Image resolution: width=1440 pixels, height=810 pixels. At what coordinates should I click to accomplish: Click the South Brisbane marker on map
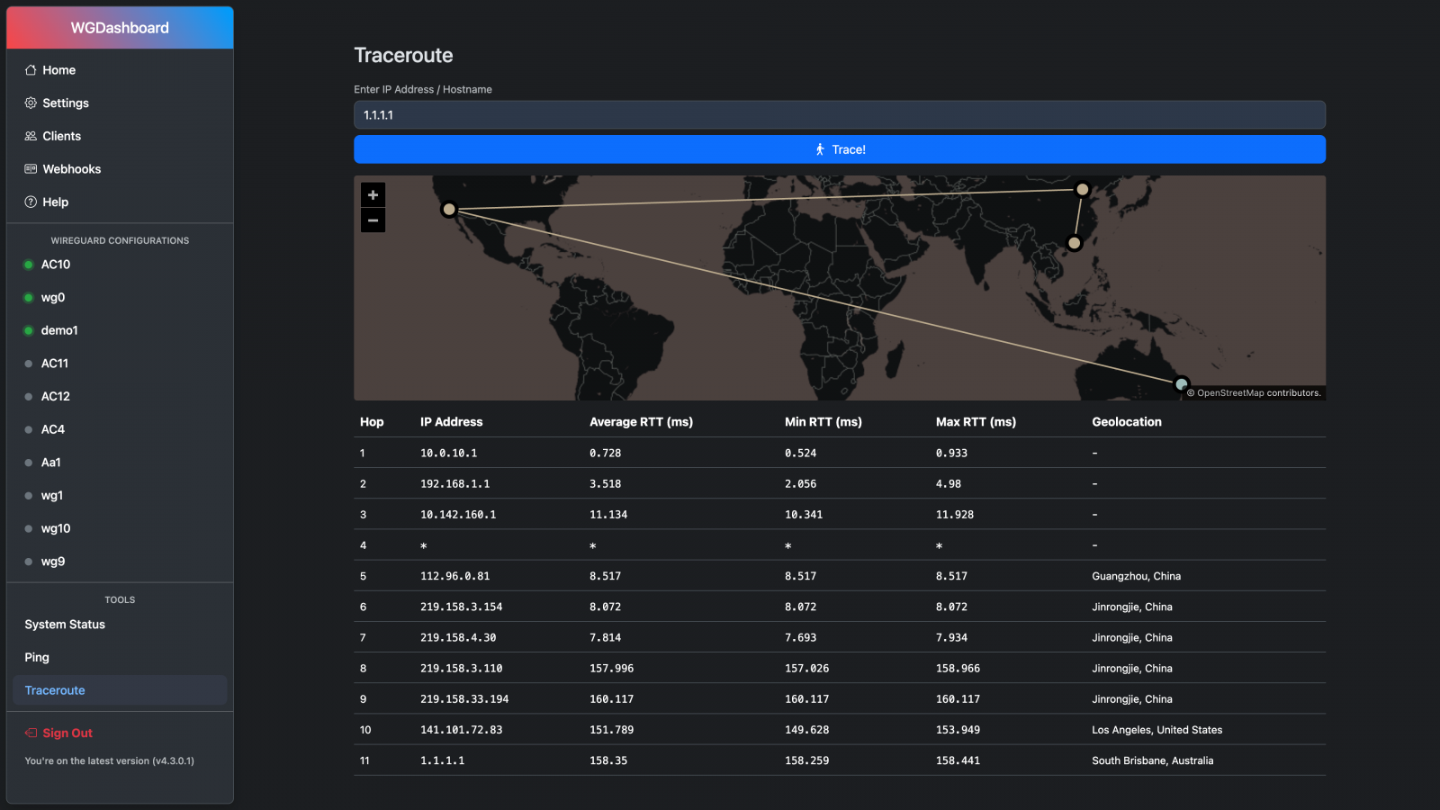click(x=1181, y=384)
